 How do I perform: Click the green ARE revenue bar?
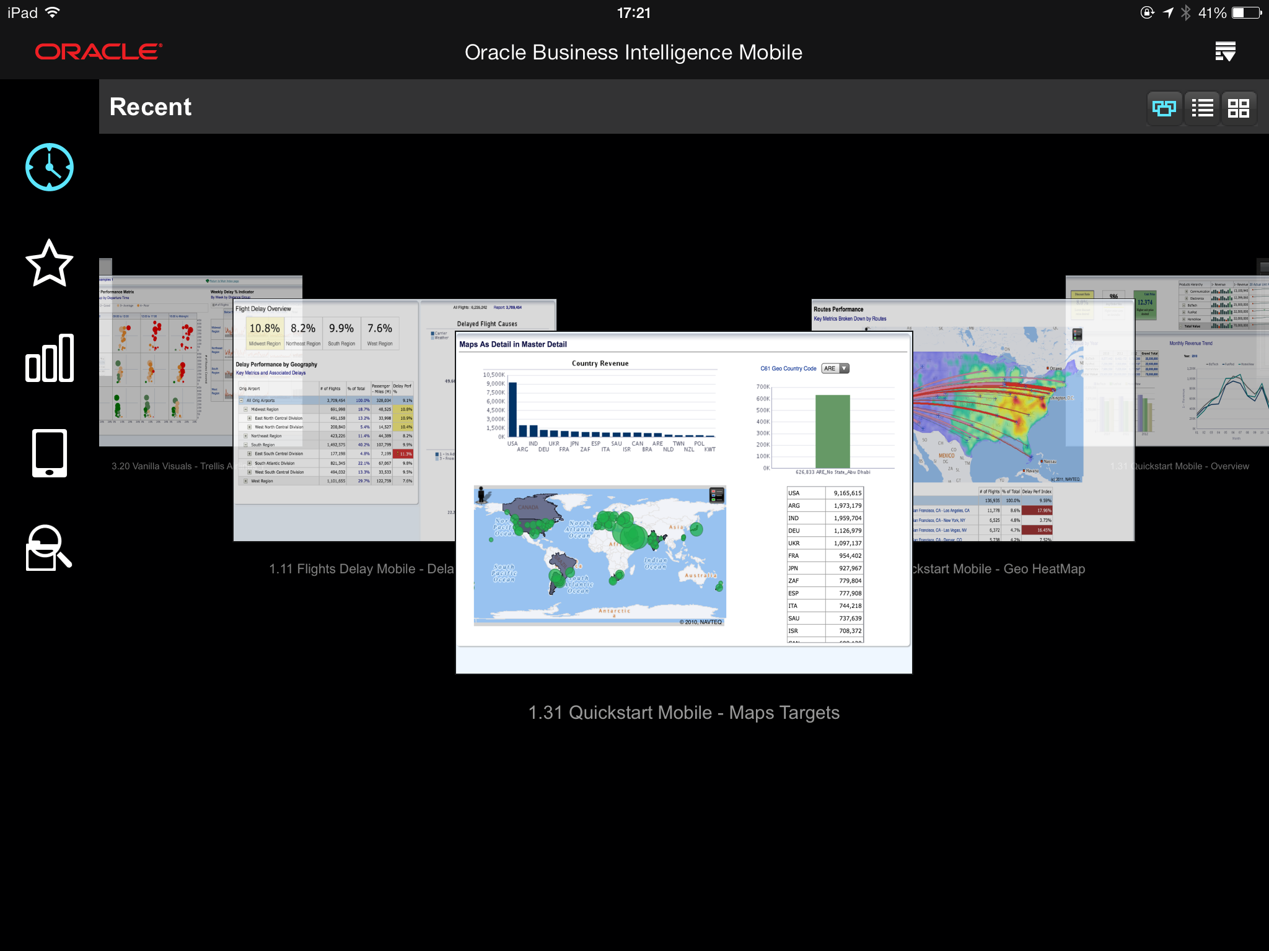point(832,432)
